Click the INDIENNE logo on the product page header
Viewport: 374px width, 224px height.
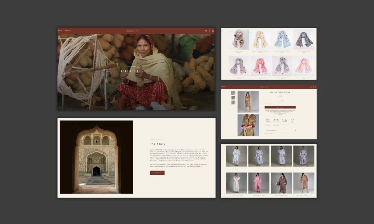[x=264, y=87]
